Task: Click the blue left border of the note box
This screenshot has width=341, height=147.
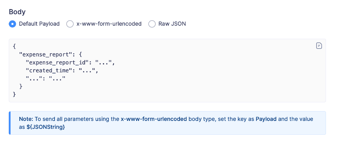Action: [x=9, y=123]
